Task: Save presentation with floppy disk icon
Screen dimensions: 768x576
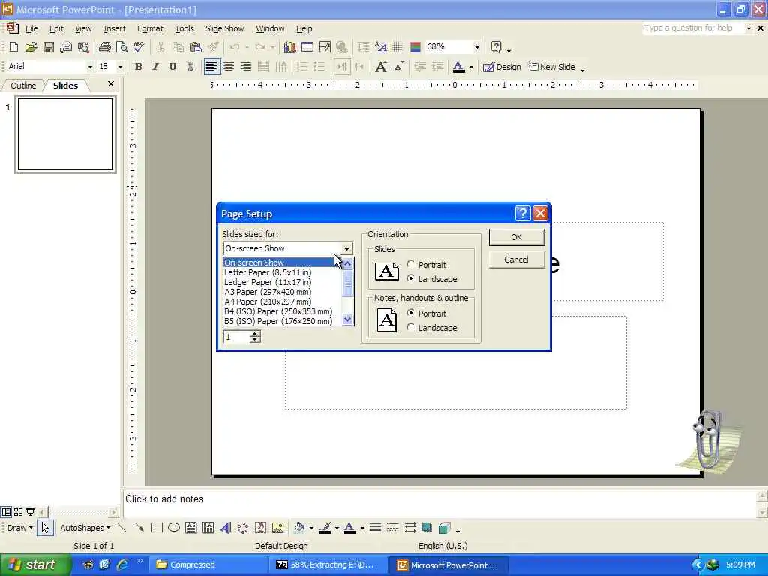Action: point(48,47)
